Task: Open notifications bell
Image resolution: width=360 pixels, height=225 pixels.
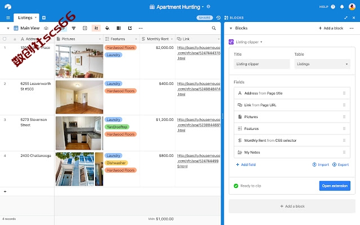Action: tap(342, 7)
